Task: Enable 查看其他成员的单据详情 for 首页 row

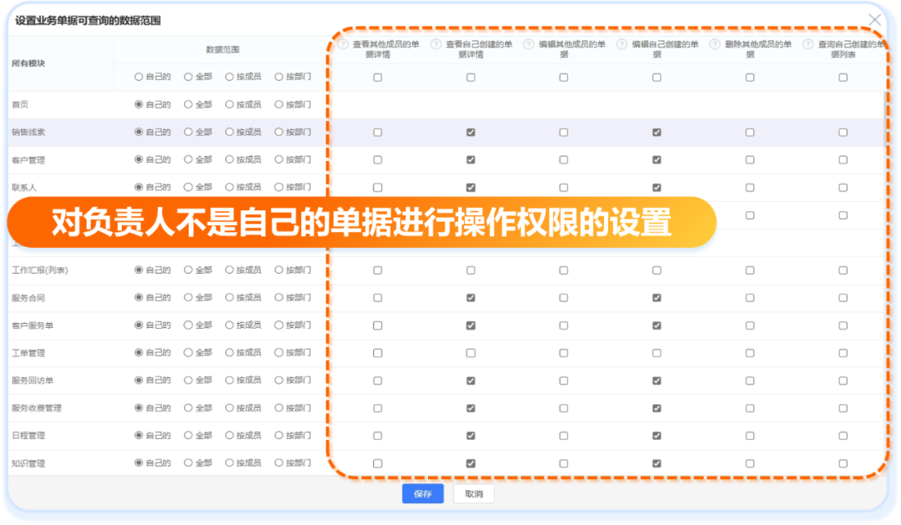Action: tap(377, 103)
